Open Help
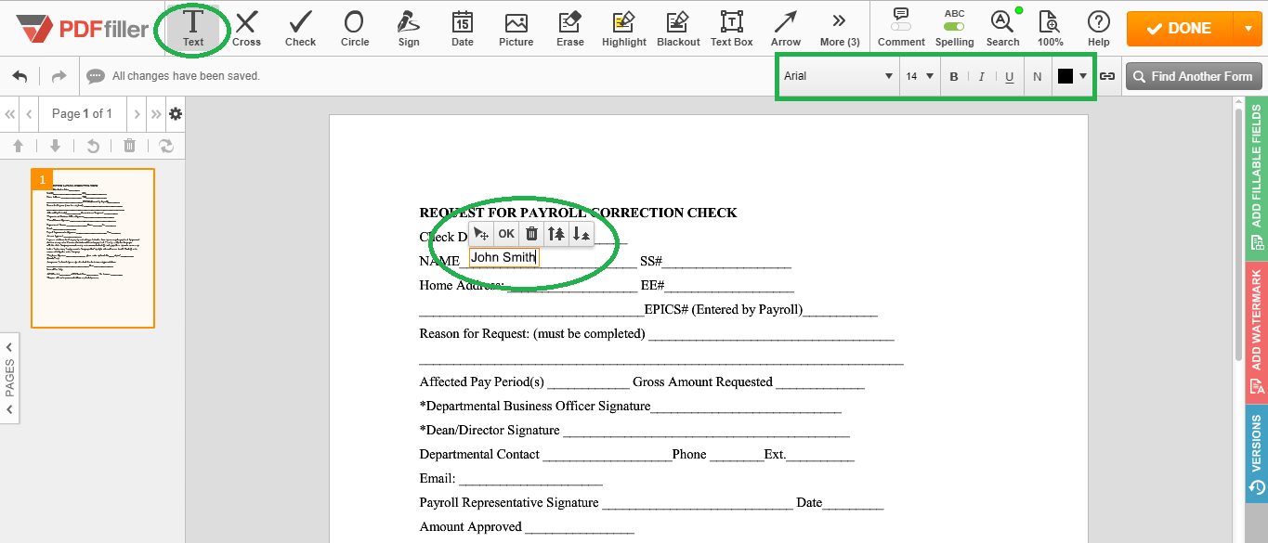The image size is (1268, 543). [x=1099, y=28]
